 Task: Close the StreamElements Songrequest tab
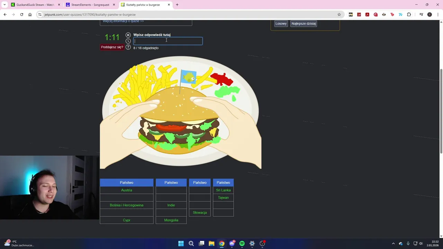click(114, 5)
